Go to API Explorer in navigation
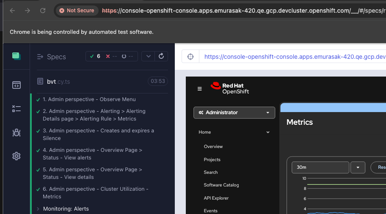Image resolution: width=386 pixels, height=214 pixels. (x=216, y=198)
